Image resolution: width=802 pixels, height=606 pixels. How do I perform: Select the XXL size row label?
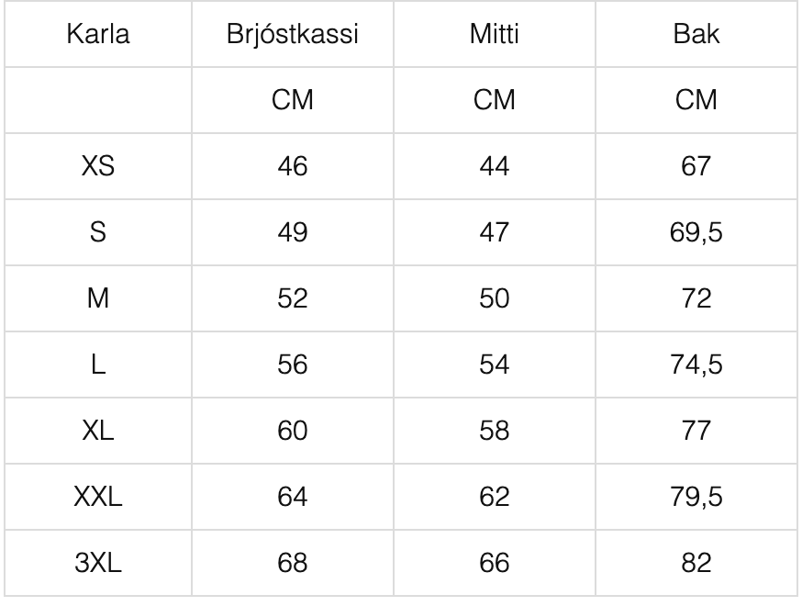97,497
